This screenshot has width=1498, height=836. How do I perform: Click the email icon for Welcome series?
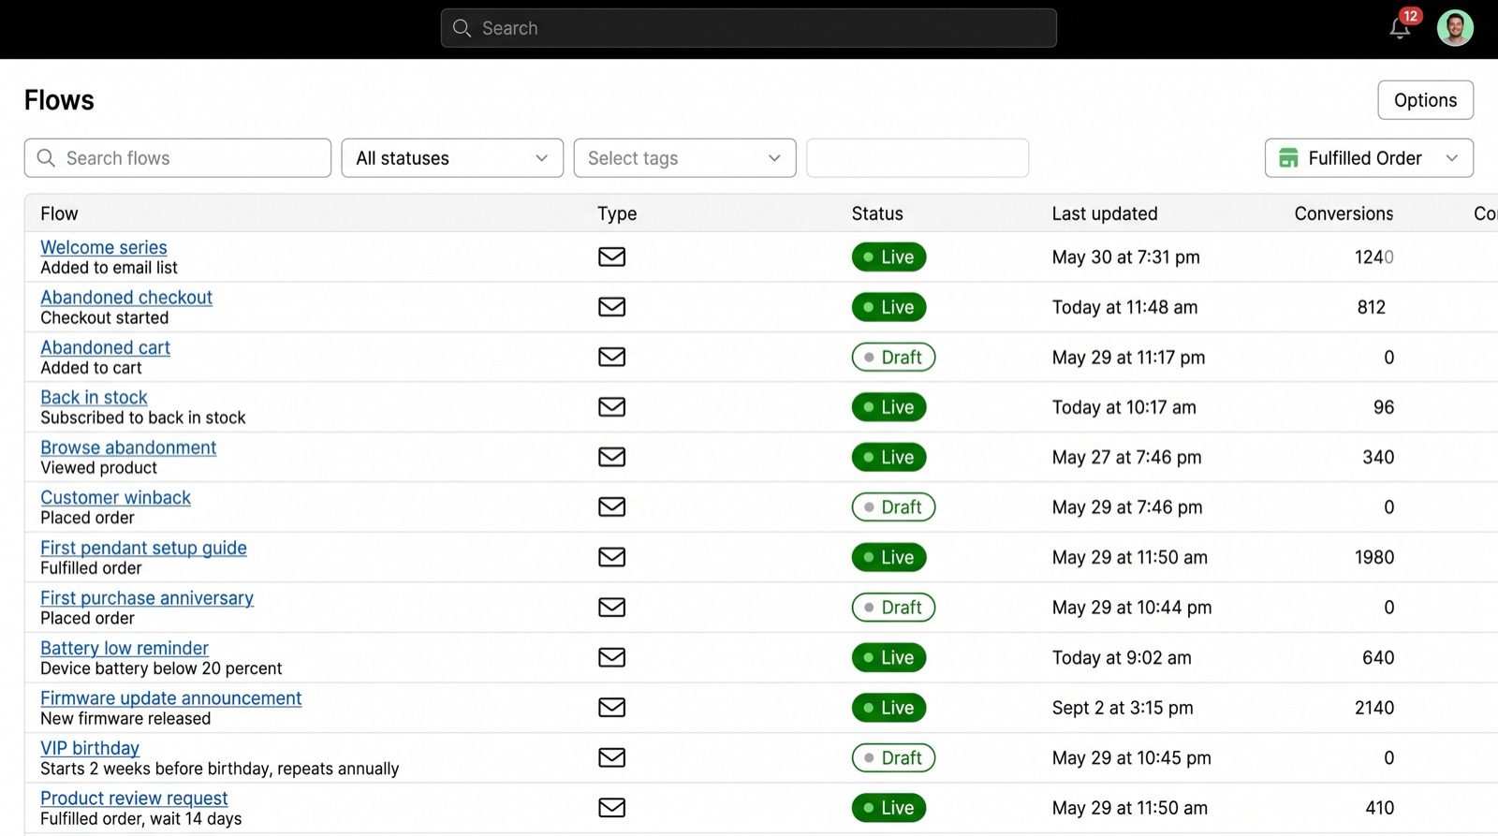click(611, 257)
